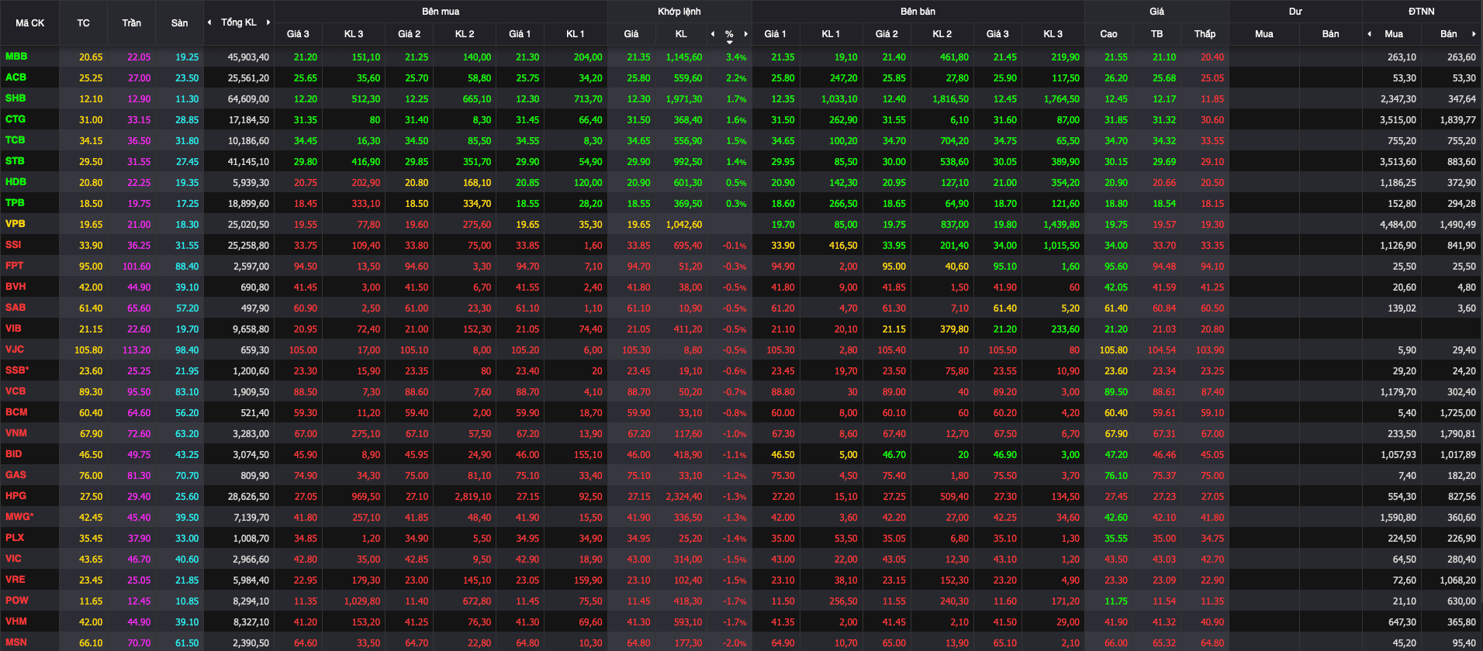The height and width of the screenshot is (651, 1483).
Task: Sort by TC column header
Action: point(84,23)
